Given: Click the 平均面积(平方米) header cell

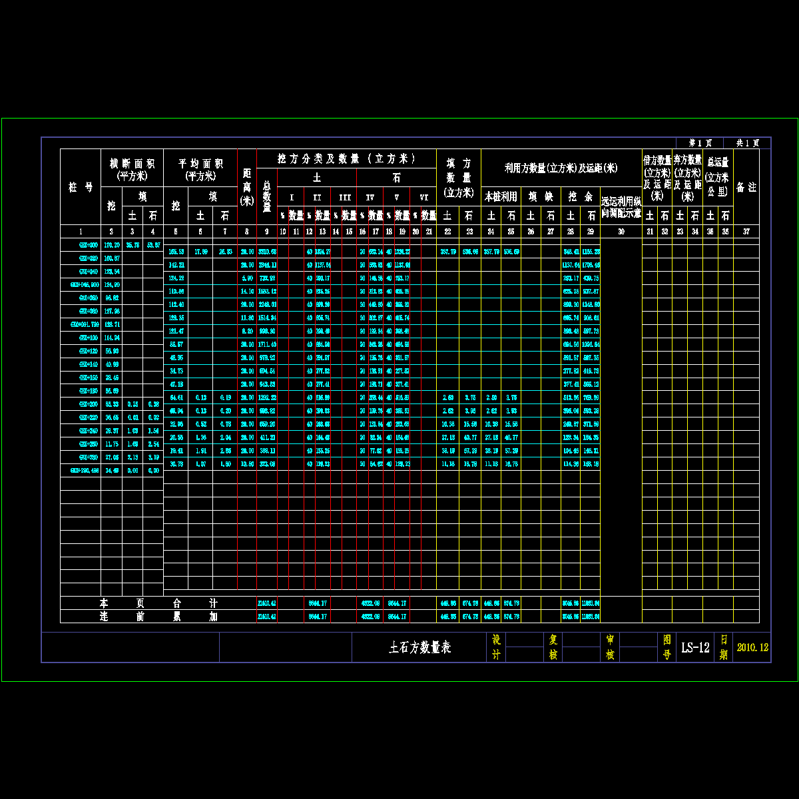Looking at the screenshot, I should click(x=200, y=169).
